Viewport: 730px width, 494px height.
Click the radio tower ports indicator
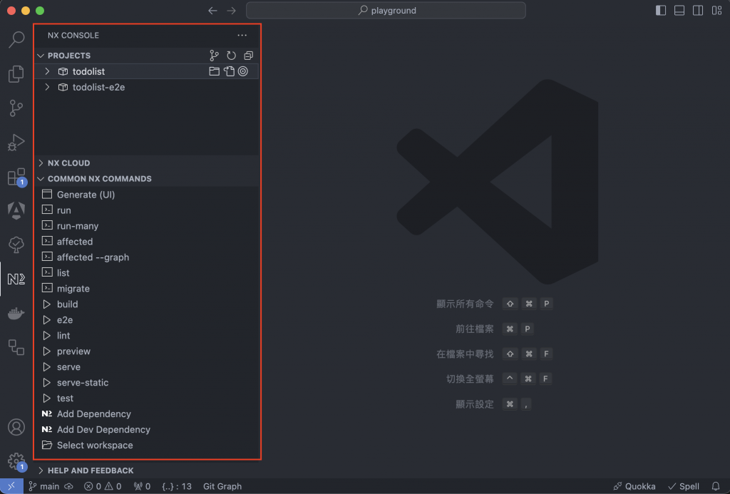pos(142,486)
